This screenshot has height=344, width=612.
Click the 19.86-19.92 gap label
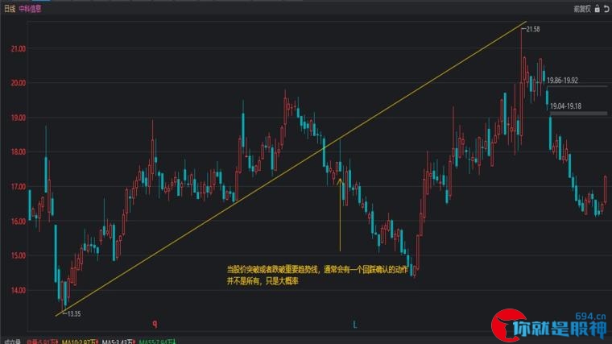(562, 81)
